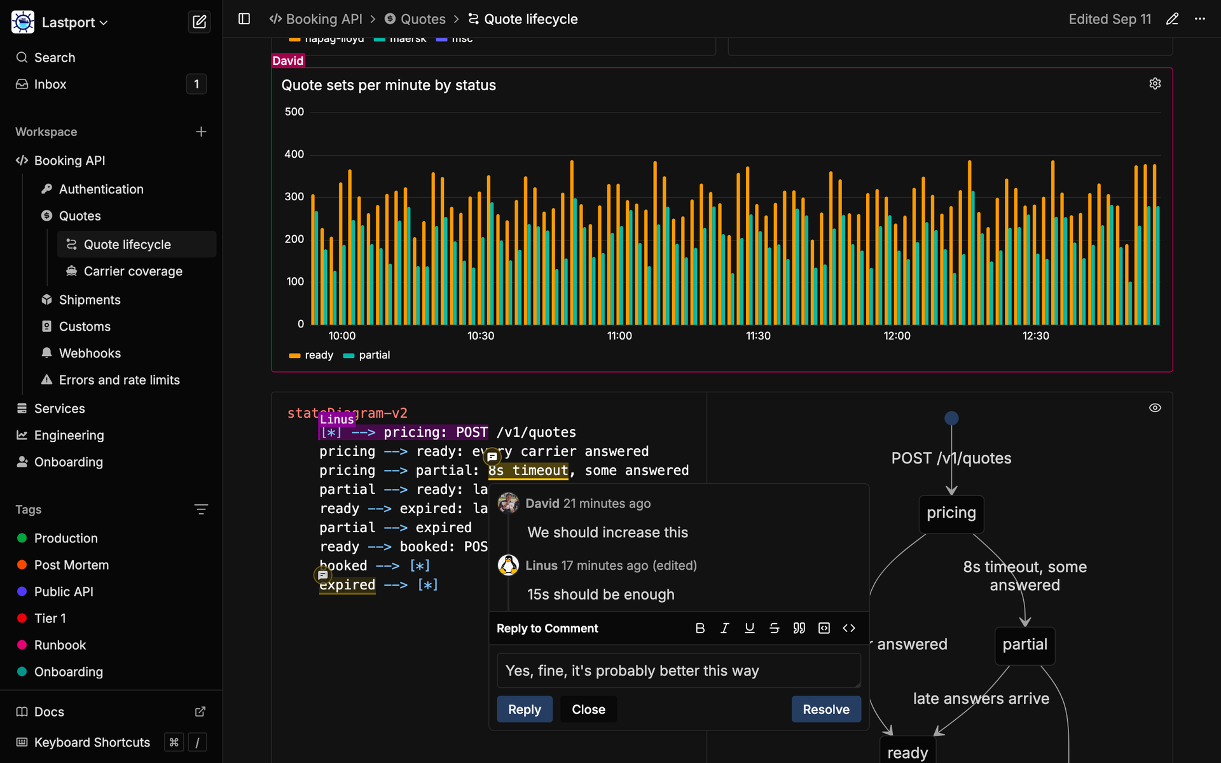
Task: Toggle diagram preview eye icon
Action: click(1155, 408)
